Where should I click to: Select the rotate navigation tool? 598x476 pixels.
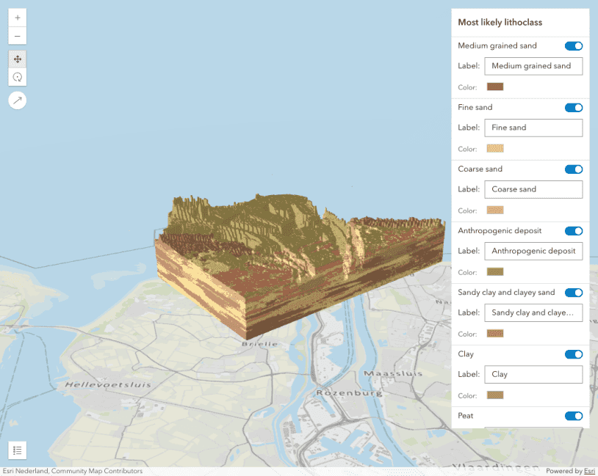click(x=18, y=77)
